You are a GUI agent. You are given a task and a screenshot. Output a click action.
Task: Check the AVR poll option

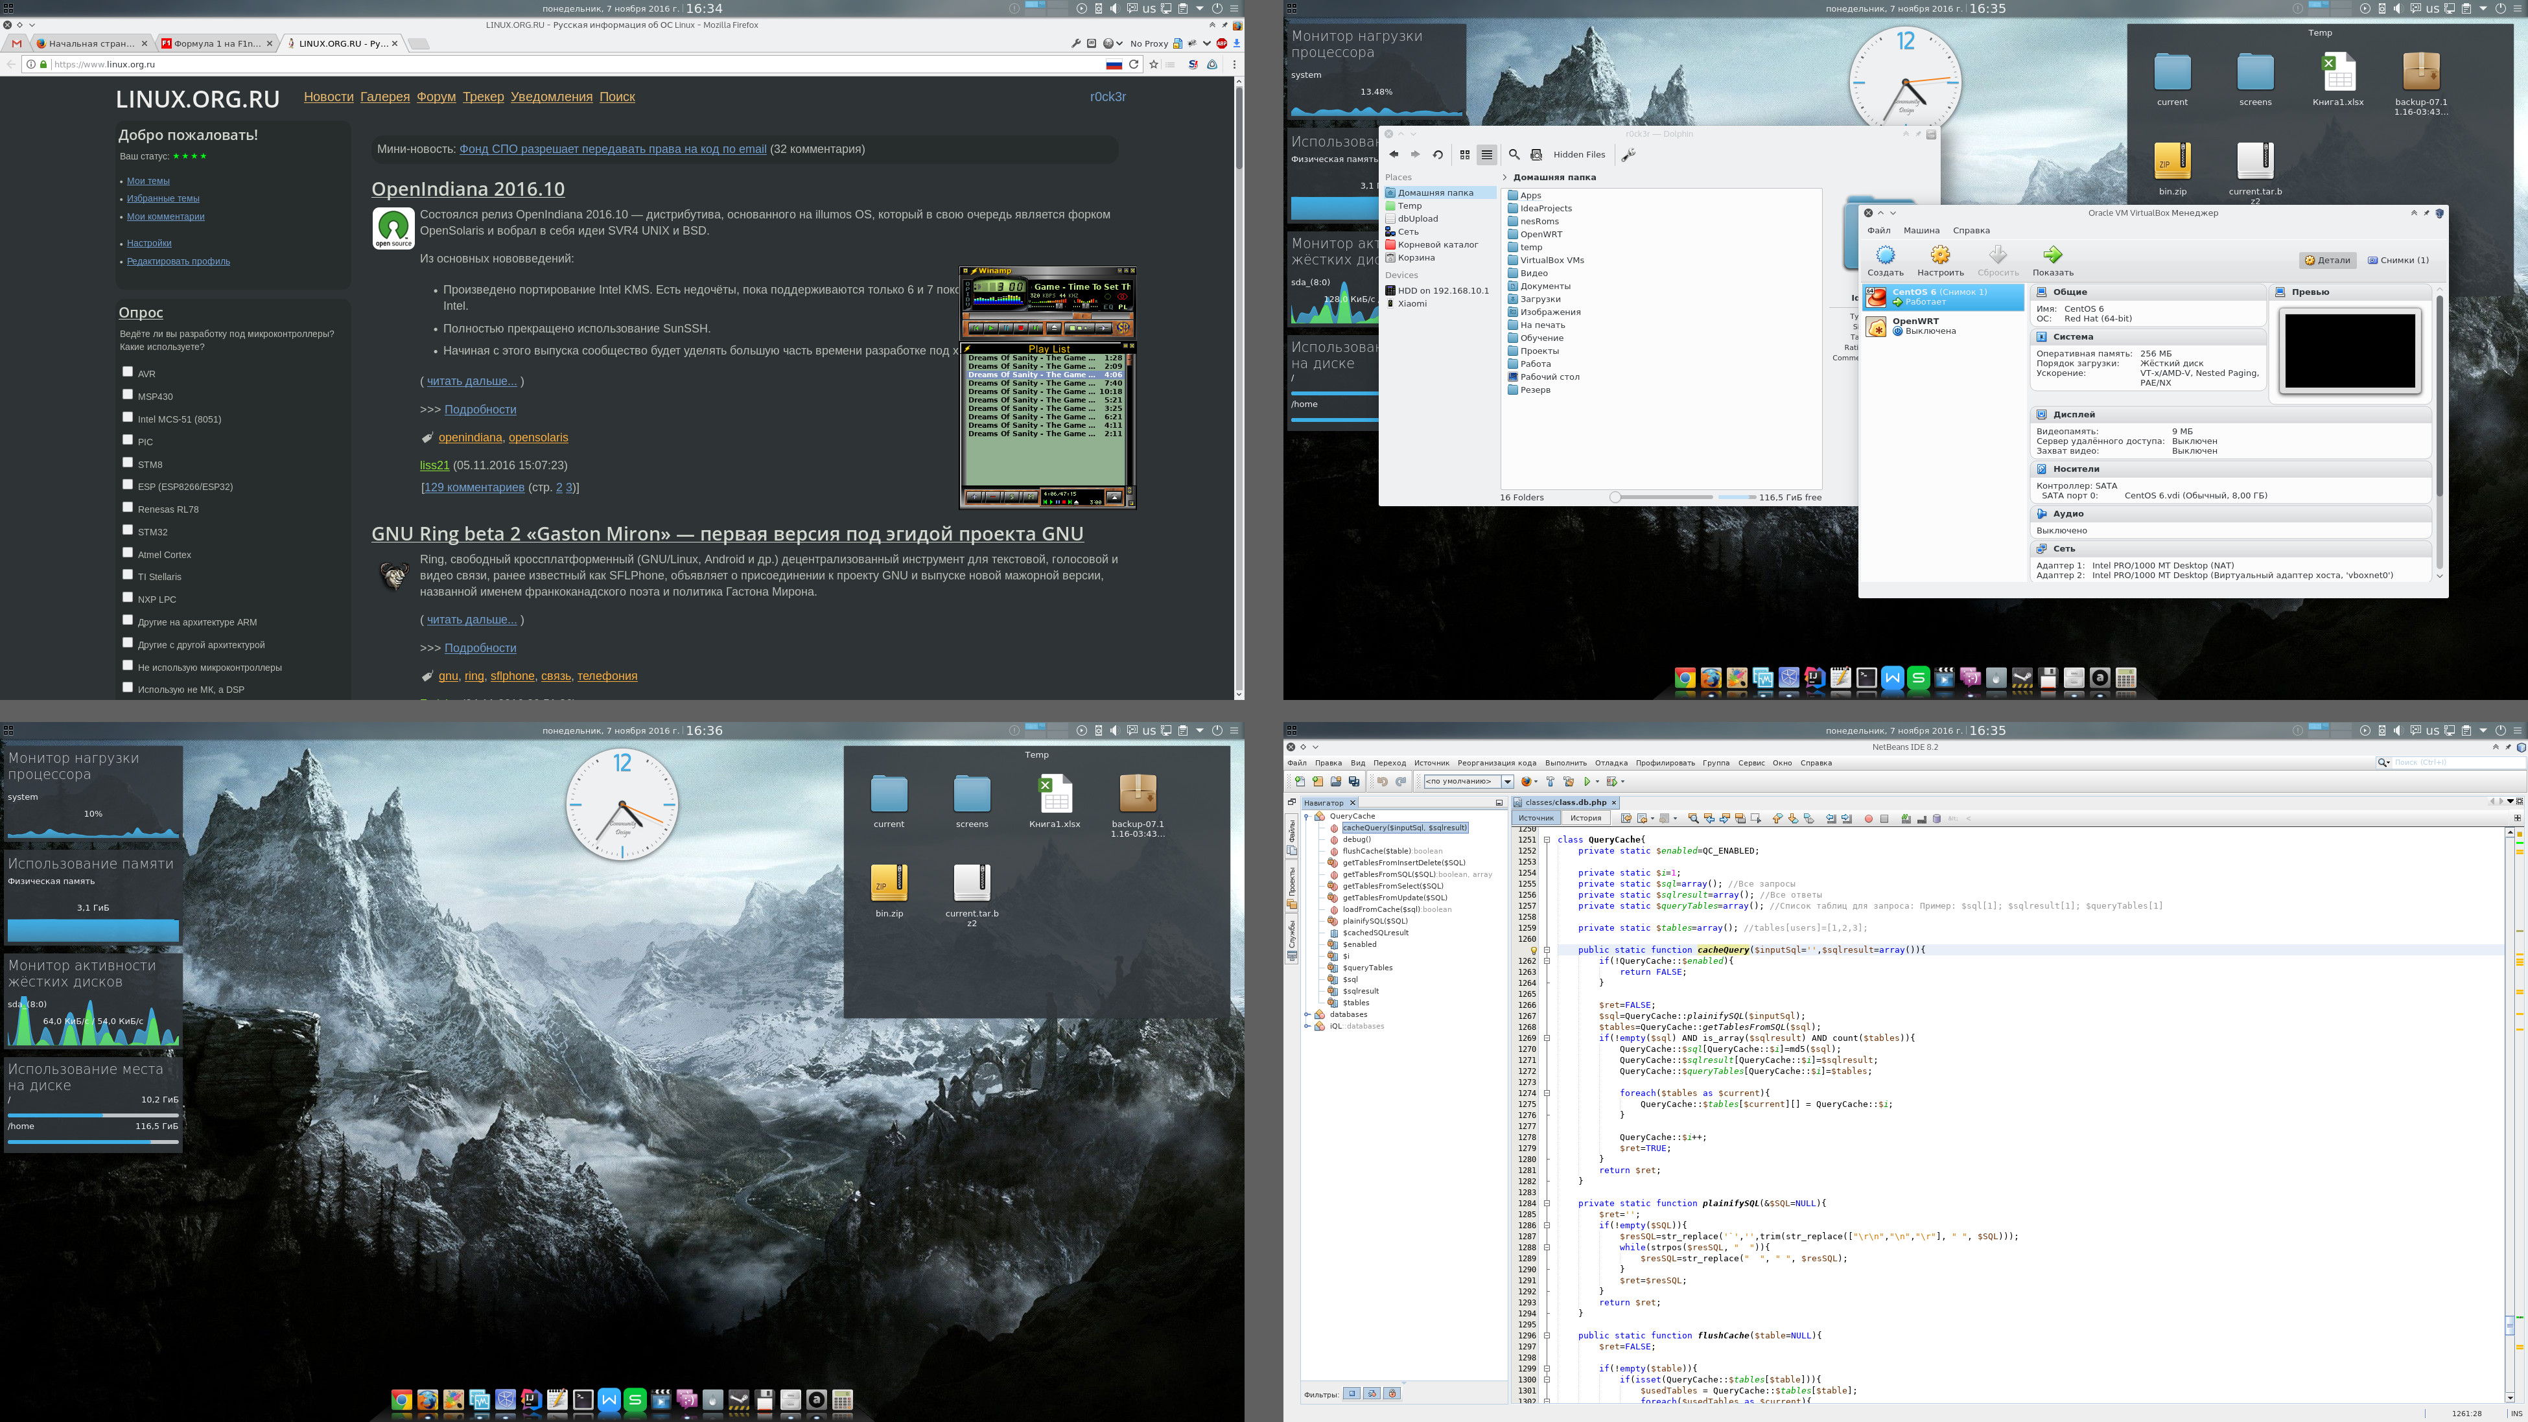click(128, 372)
